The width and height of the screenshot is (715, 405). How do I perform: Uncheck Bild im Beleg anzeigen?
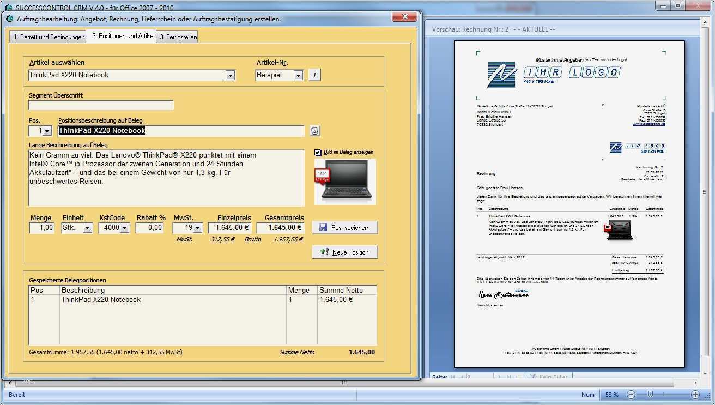(x=317, y=152)
